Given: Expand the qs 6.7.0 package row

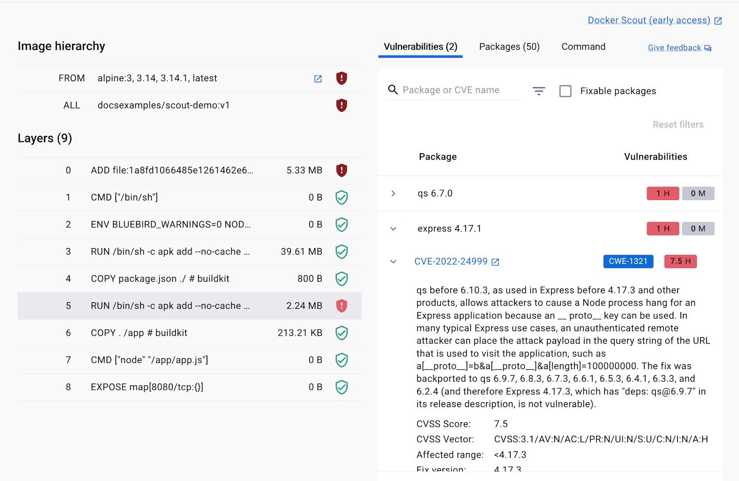Looking at the screenshot, I should point(393,193).
